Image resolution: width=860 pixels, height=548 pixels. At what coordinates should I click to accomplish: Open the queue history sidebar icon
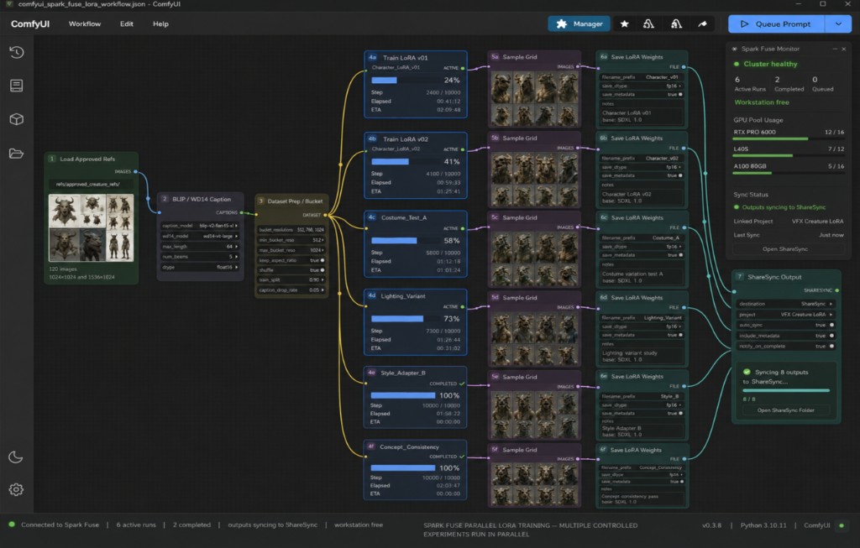click(x=17, y=52)
